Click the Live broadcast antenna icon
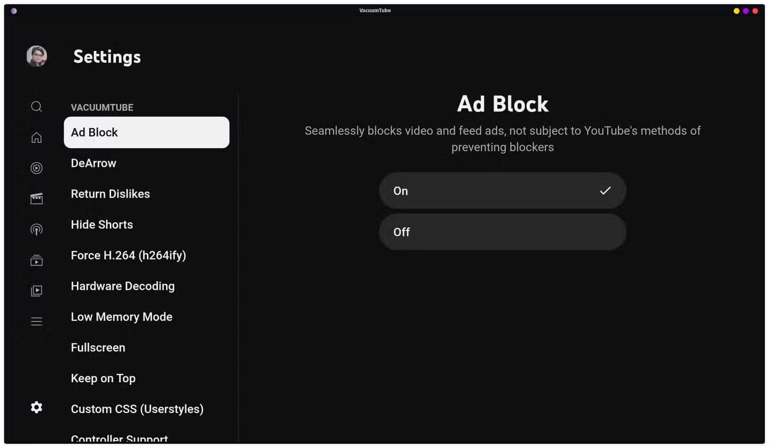This screenshot has height=448, width=769. [36, 229]
